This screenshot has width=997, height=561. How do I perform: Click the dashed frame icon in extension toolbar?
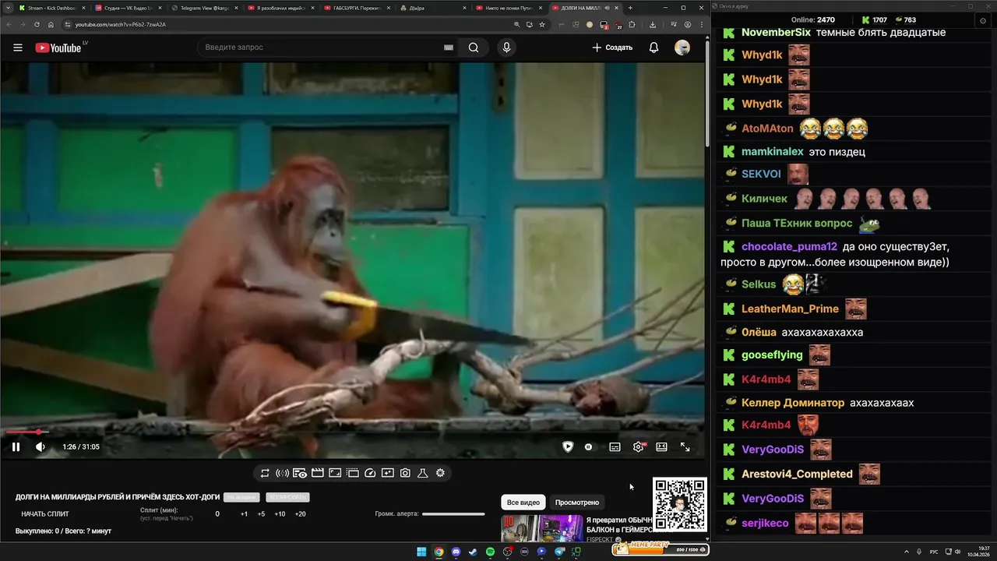tap(352, 473)
